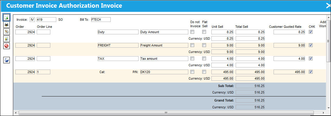Click the horizontal scrollbar thumb
The image size is (331, 116).
click(x=166, y=113)
